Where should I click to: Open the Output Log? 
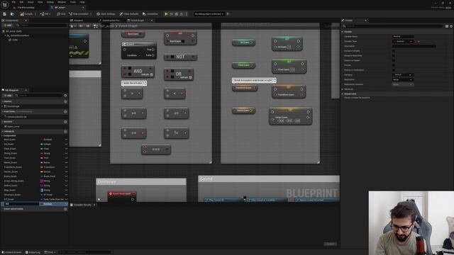33,252
